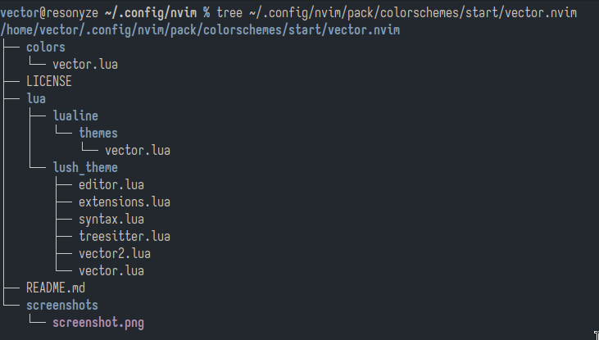
Task: Select the screenshot.png file name
Action: [x=98, y=323]
